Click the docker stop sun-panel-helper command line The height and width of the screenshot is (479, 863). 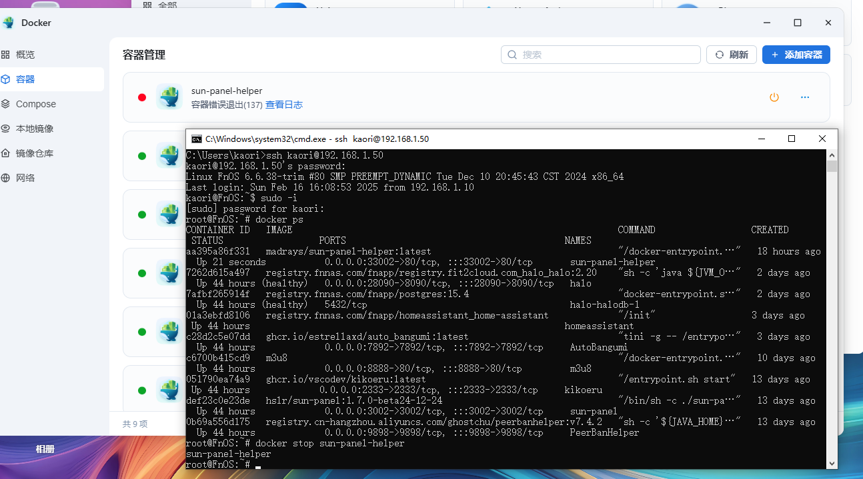click(295, 443)
